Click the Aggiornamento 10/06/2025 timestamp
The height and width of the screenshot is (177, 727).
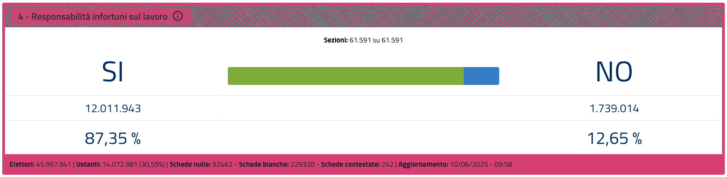481,164
